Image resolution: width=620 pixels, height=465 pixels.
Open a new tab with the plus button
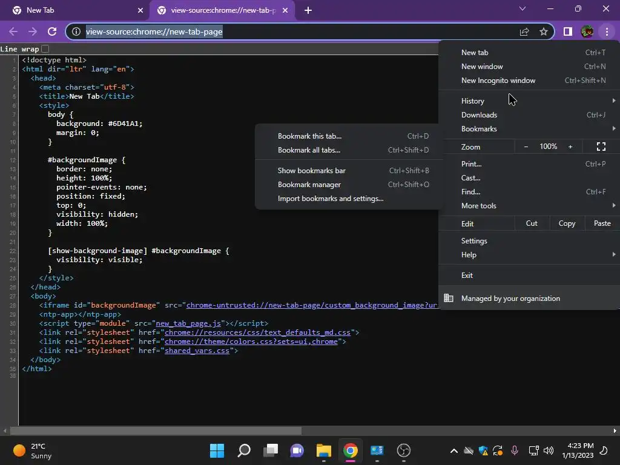point(308,10)
